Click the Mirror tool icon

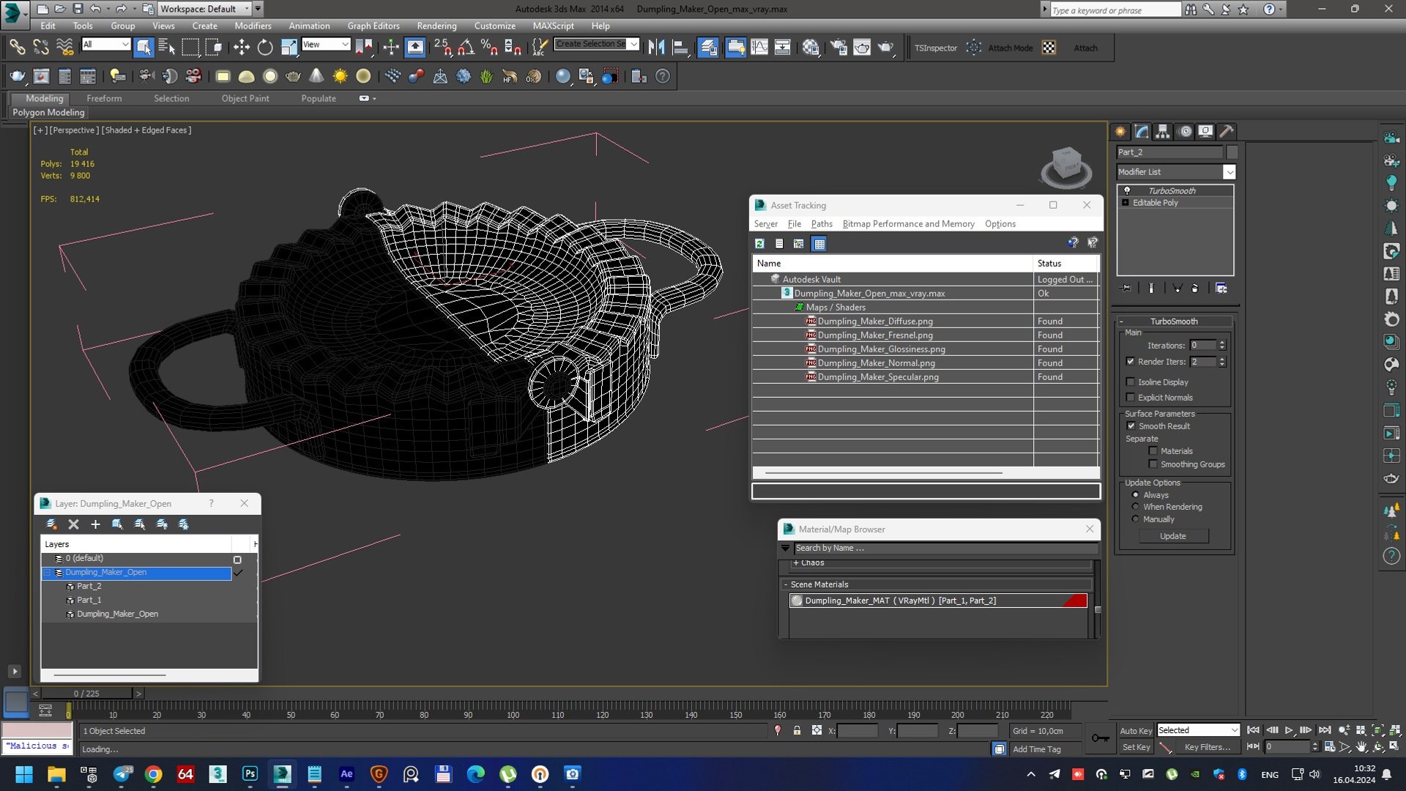[657, 48]
